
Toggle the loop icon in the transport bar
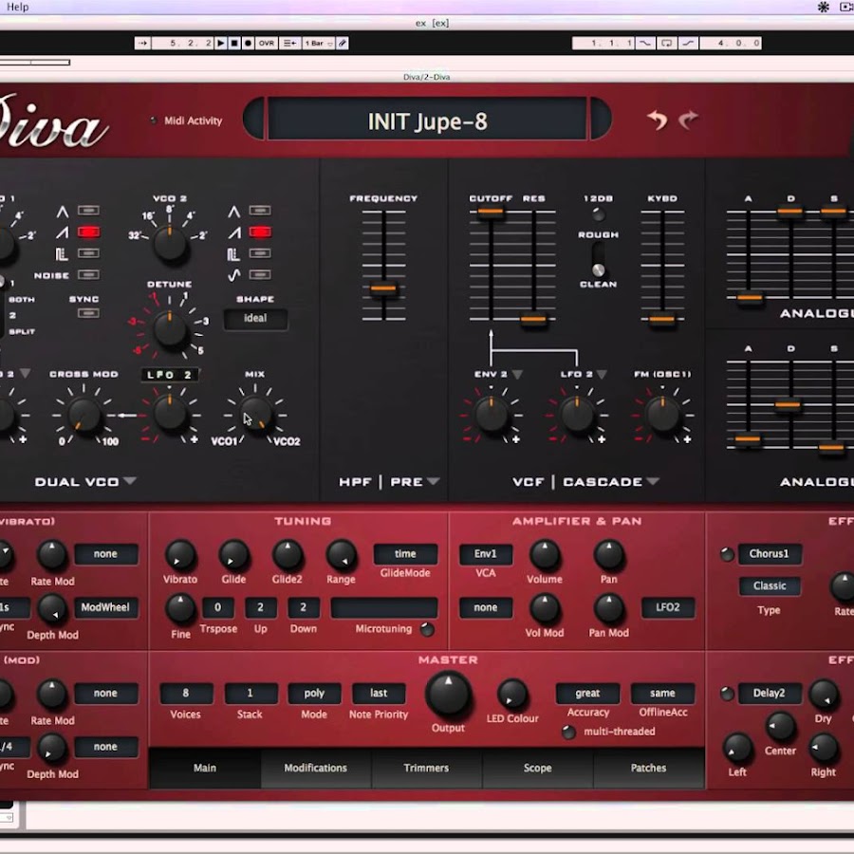click(x=667, y=43)
